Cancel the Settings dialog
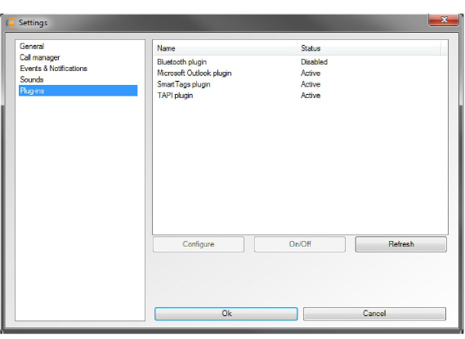Screen dimensions: 465x339 (374, 314)
